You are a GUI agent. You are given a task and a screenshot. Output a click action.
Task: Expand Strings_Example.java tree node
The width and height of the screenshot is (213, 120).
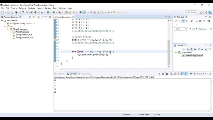pos(11,38)
